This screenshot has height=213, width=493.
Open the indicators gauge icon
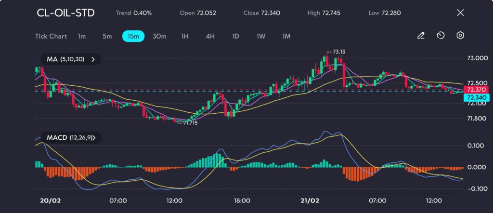point(441,36)
